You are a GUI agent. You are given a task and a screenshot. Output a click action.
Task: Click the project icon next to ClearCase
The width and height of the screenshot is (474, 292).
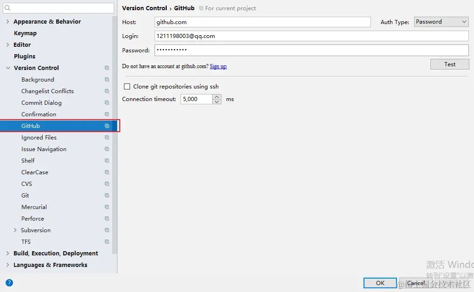(107, 172)
